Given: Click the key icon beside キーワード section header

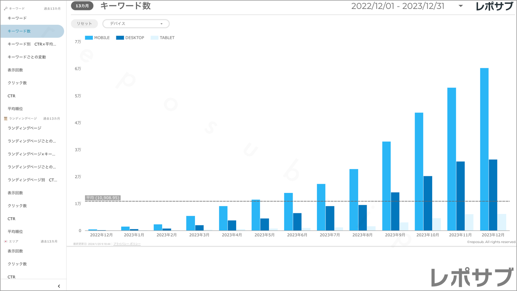Looking at the screenshot, I should click(6, 9).
